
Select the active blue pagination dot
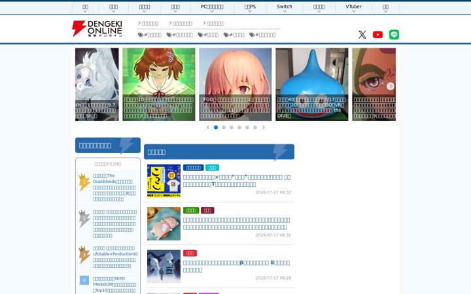(216, 127)
